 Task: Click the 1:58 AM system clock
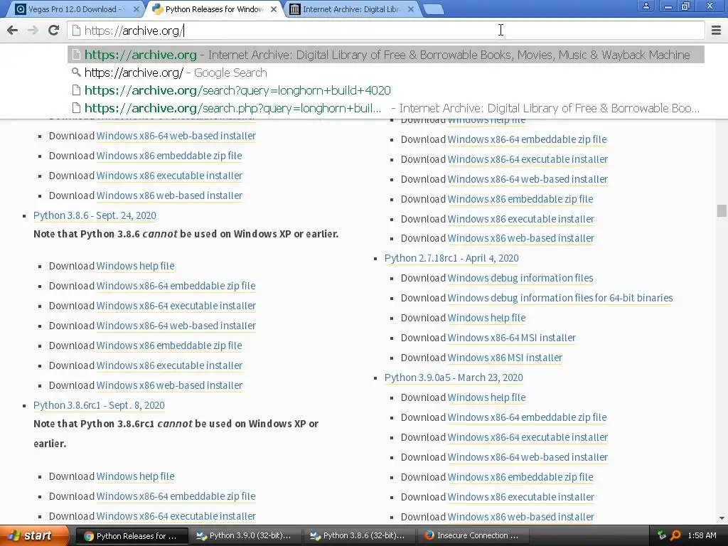coord(702,536)
